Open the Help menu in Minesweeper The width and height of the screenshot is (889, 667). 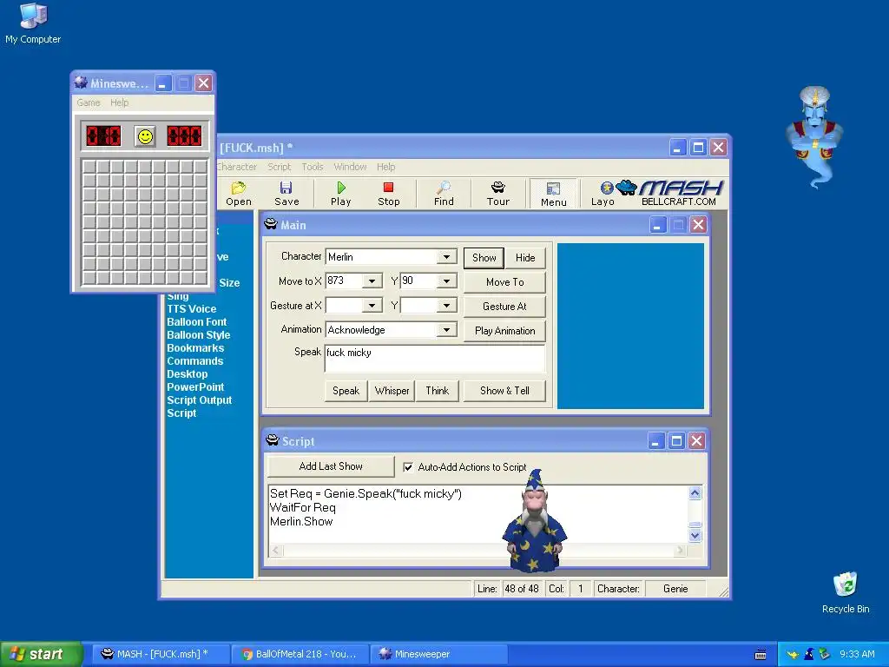pyautogui.click(x=120, y=102)
